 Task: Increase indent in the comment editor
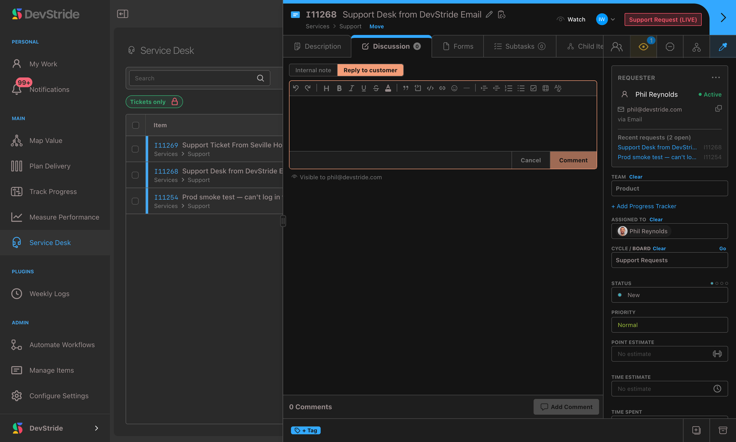point(484,88)
